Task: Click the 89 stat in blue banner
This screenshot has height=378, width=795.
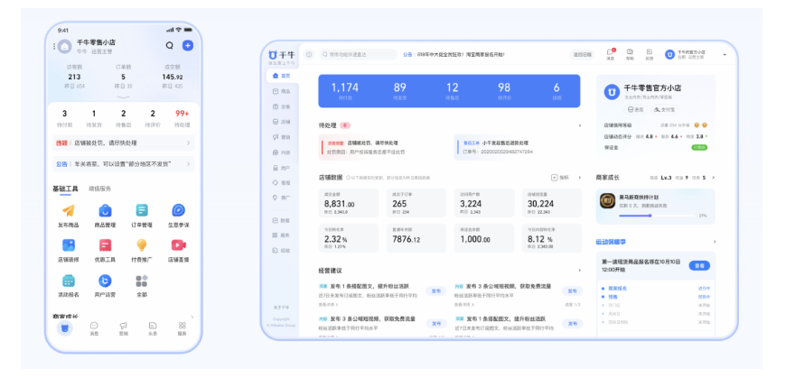Action: click(x=399, y=91)
